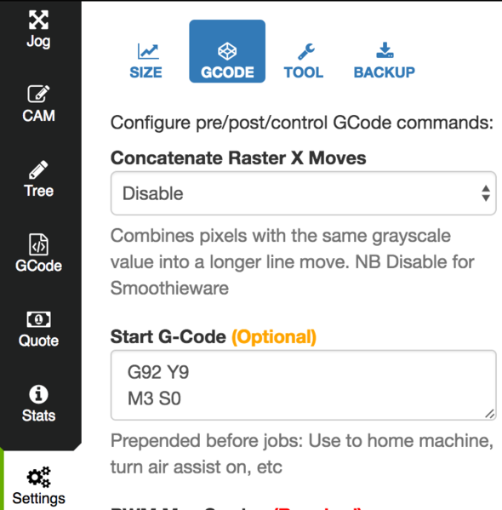The image size is (502, 510).
Task: Switch to the SIZE settings tab
Action: click(146, 61)
